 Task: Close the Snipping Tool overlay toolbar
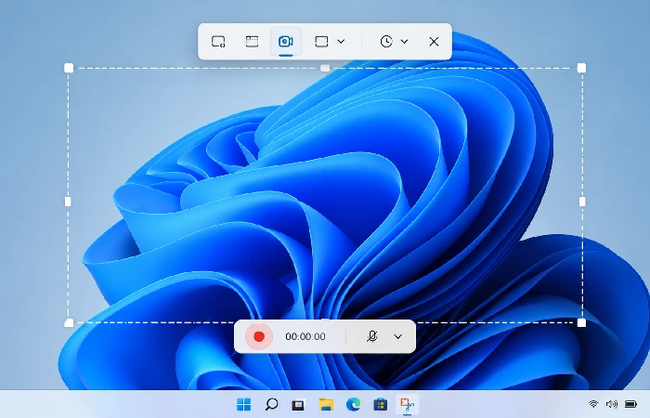[434, 42]
